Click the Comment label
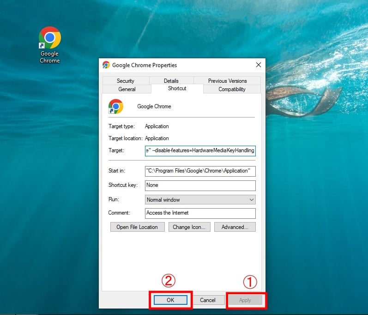Viewport: 368px width, 315px height. coord(119,213)
